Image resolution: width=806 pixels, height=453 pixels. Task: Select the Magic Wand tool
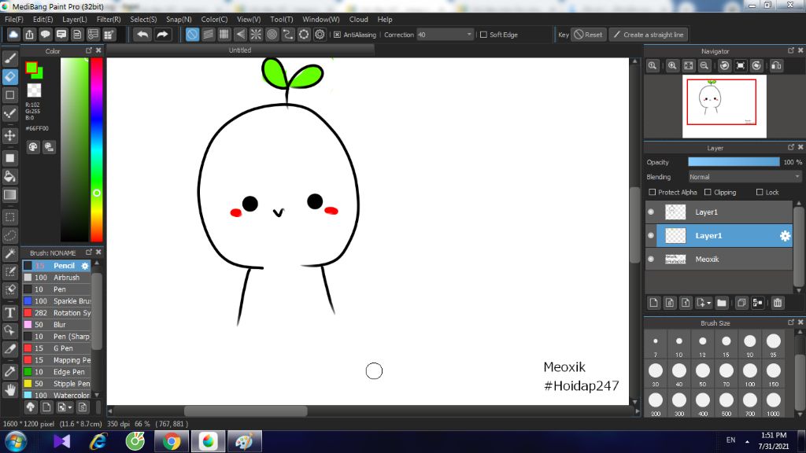[9, 254]
